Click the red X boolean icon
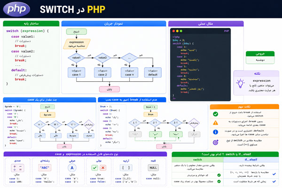 coord(103,168)
